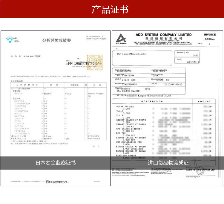Click the D/O FEE line item
Image resolution: width=224 pixels, height=204 pixels.
click(x=121, y=133)
